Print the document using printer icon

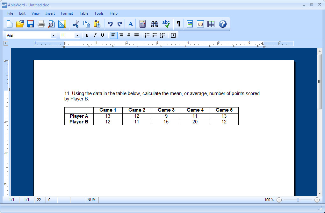coord(41,24)
